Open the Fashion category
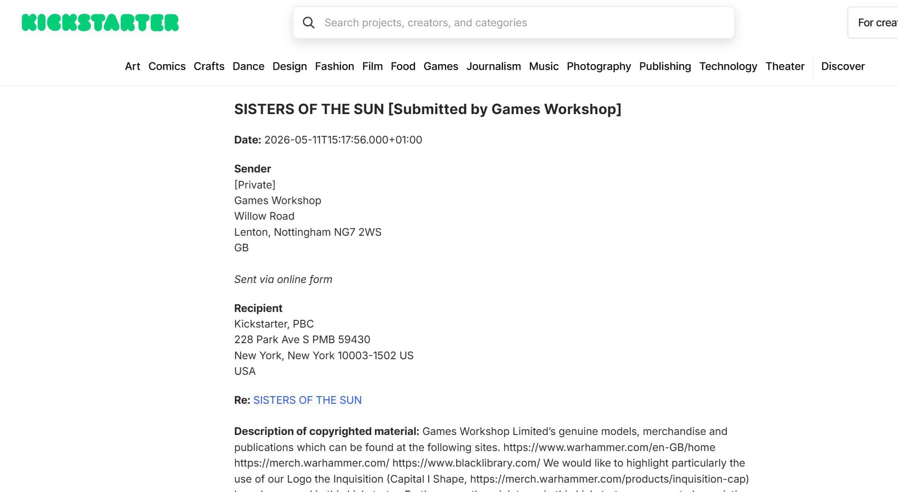Image resolution: width=898 pixels, height=492 pixels. (334, 66)
